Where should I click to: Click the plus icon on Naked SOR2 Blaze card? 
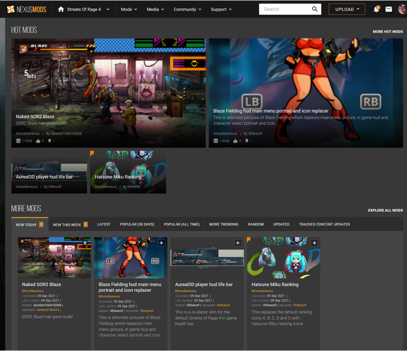(x=85, y=243)
